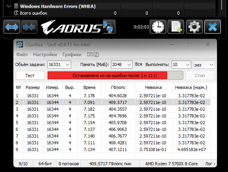
Task: Open the Объём задачи dropdown showing 16331
Action: [x=59, y=64]
